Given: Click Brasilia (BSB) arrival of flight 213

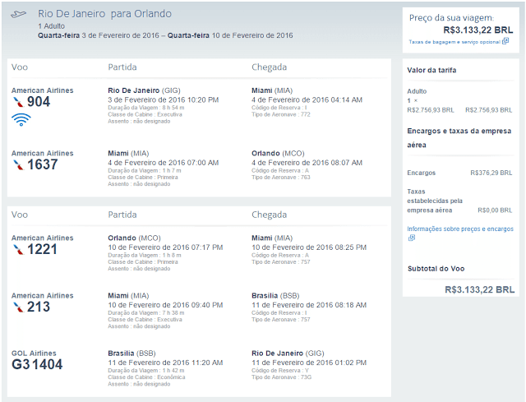Looking at the screenshot, I should [275, 296].
